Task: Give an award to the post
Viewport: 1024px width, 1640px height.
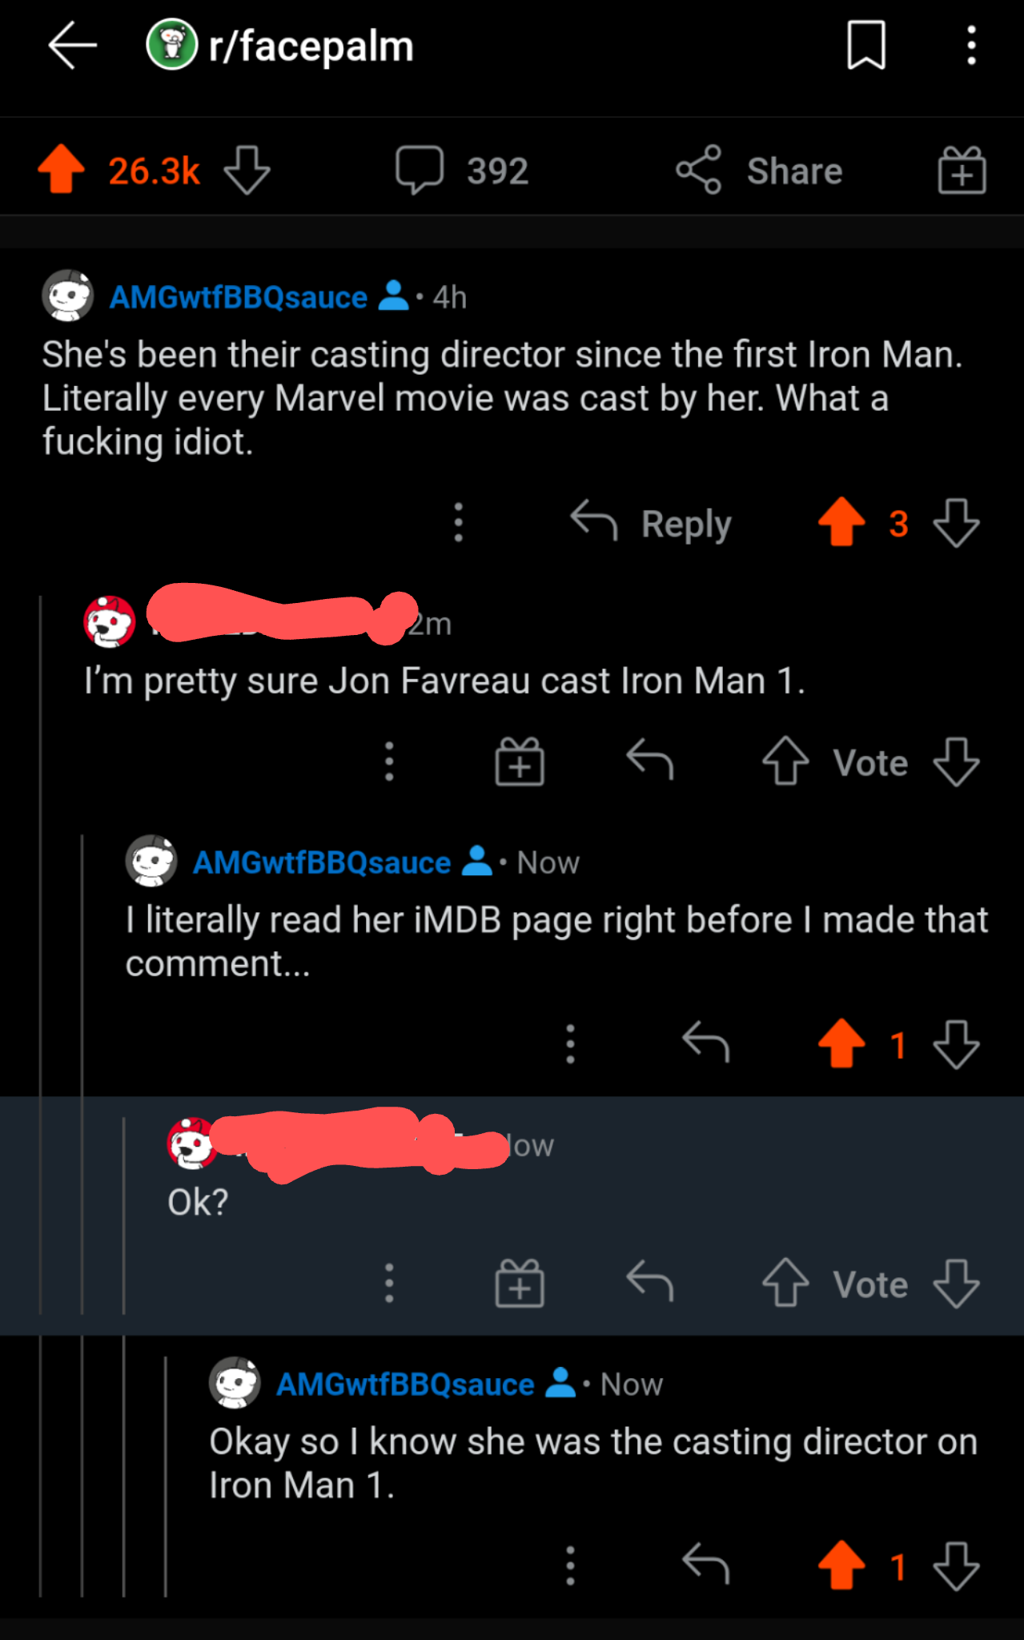Action: [962, 170]
